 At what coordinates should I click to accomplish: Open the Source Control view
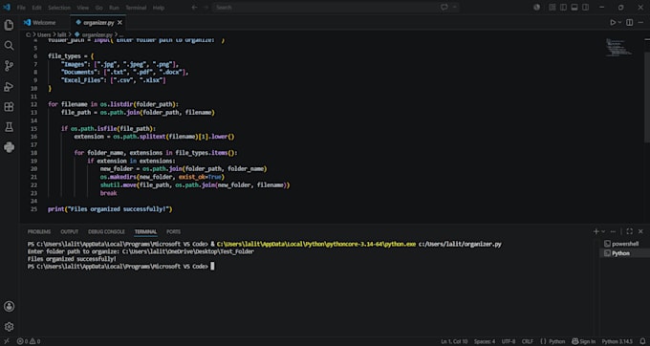tap(9, 66)
